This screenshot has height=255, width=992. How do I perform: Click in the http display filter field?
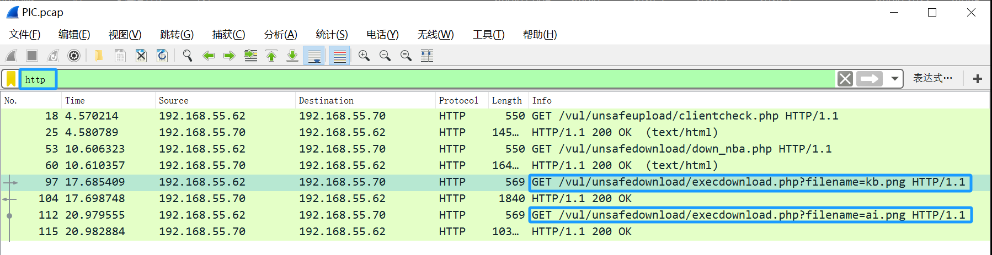pos(386,79)
